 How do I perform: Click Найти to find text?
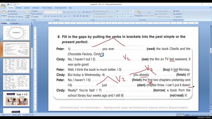click(x=176, y=11)
